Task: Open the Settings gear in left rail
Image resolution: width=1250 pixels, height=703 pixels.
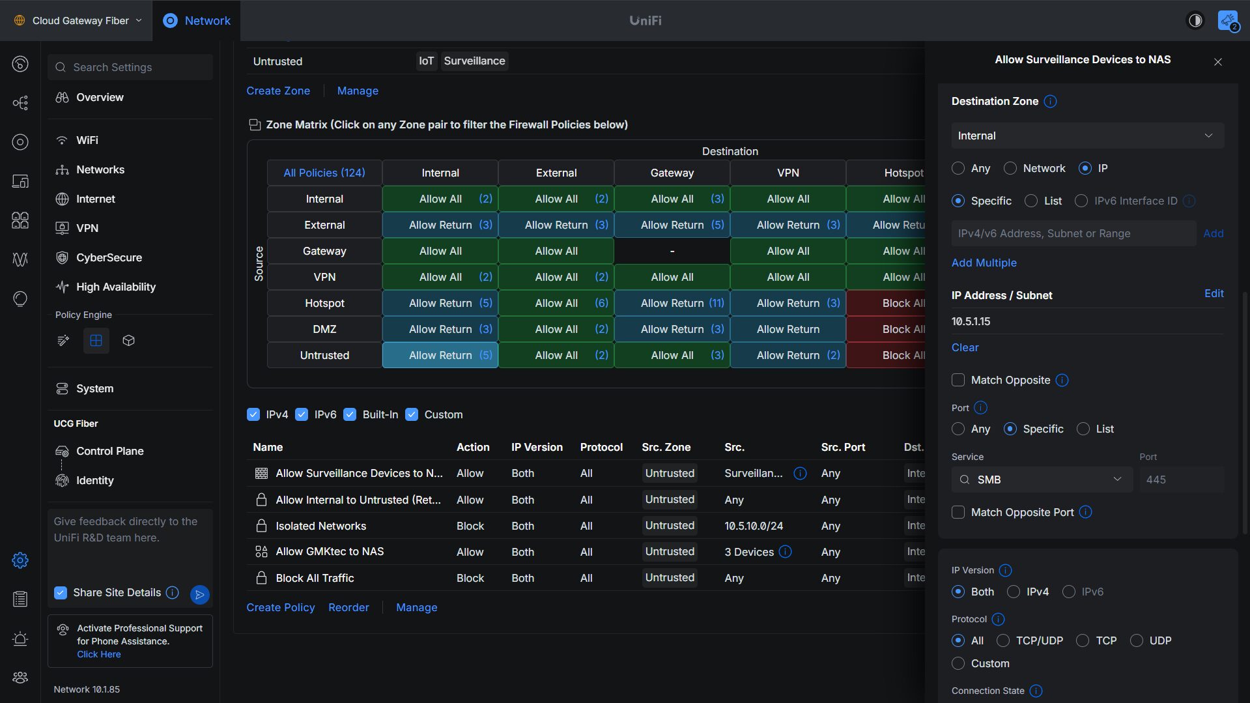Action: pyautogui.click(x=20, y=560)
